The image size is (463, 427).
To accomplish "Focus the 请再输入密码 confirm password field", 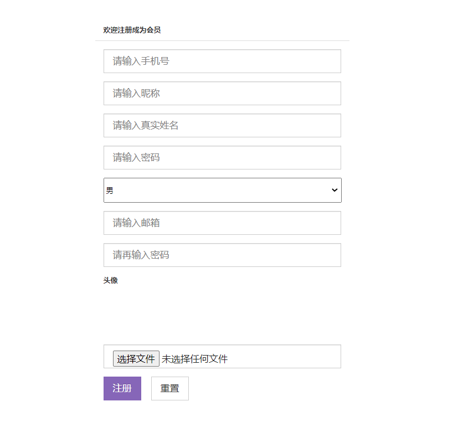I will [222, 255].
